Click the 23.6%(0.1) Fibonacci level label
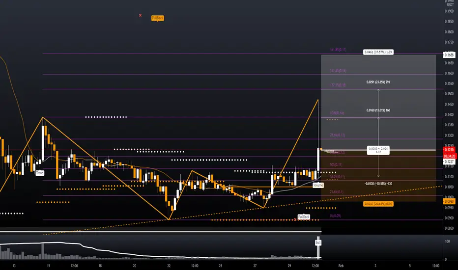458x270 pixels. (x=337, y=192)
